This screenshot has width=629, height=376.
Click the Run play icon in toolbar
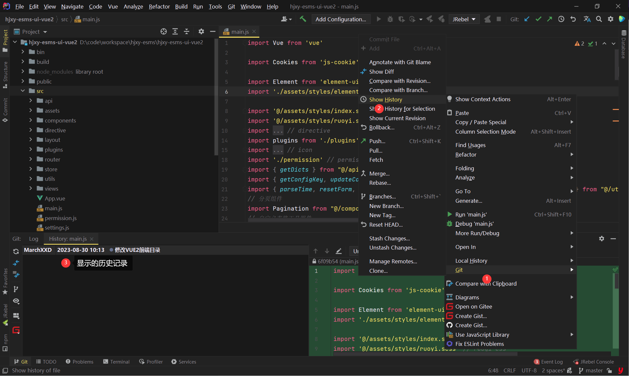tap(379, 19)
